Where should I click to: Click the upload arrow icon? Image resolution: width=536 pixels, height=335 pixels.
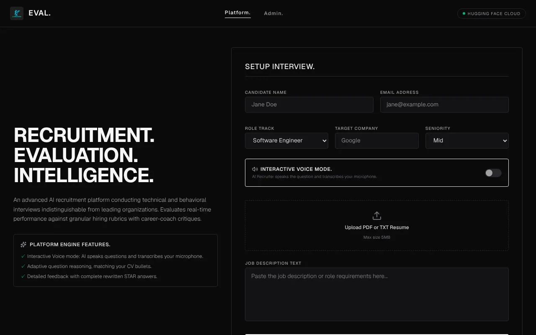coord(377,216)
